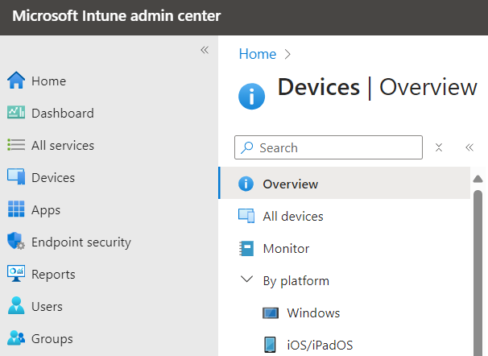Open All devices in the blade menu

click(292, 216)
